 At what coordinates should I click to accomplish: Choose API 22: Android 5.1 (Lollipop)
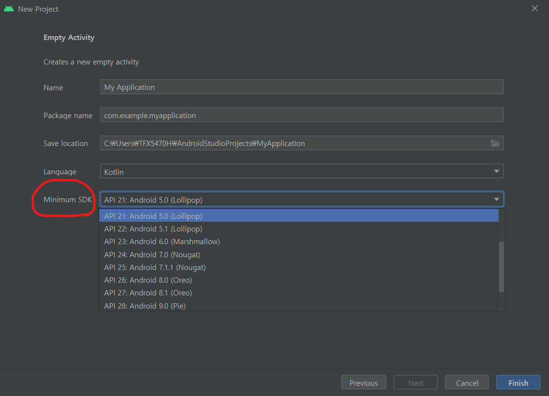(x=299, y=229)
